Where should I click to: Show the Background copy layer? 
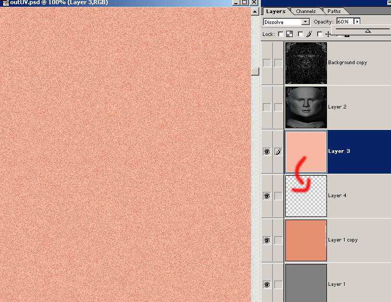(267, 63)
